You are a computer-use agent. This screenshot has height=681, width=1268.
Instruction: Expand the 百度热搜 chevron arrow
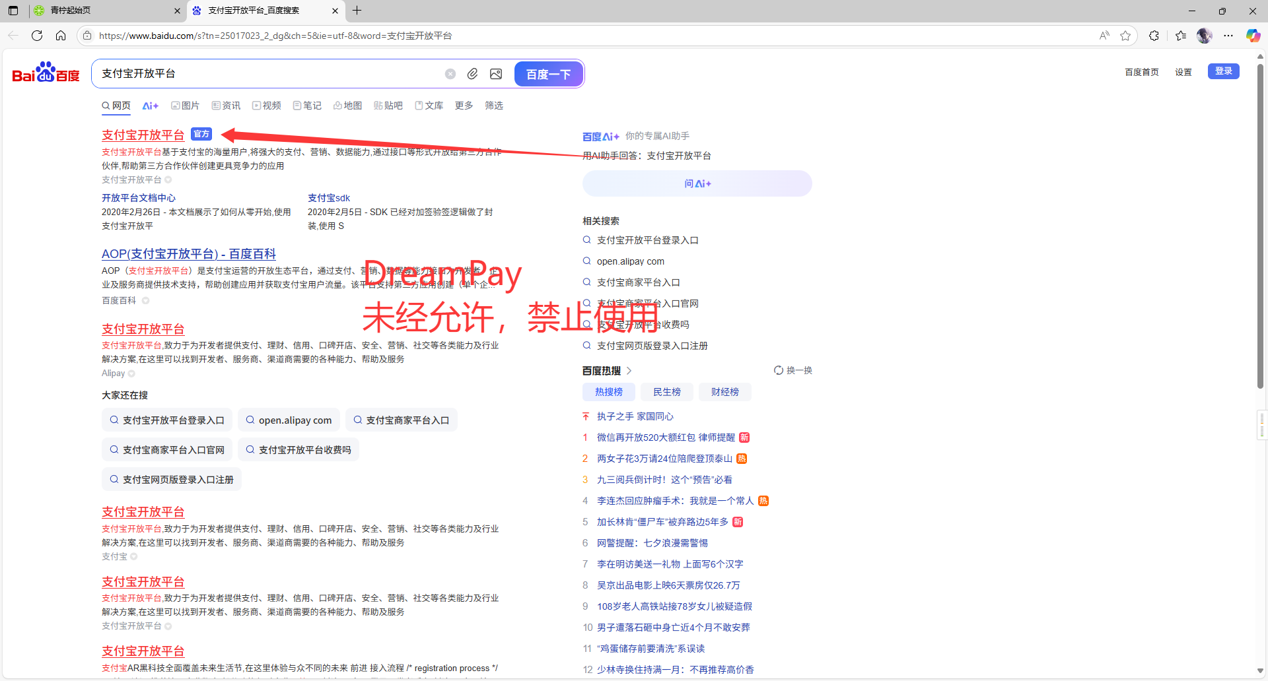[629, 371]
